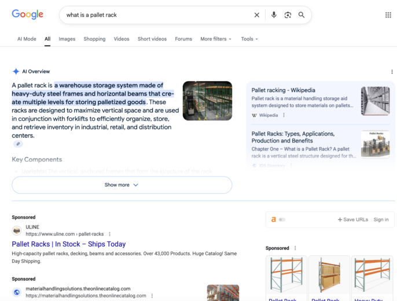Open Pallet racking - Wikipedia source link
Image resolution: width=397 pixels, height=301 pixels.
[x=284, y=90]
